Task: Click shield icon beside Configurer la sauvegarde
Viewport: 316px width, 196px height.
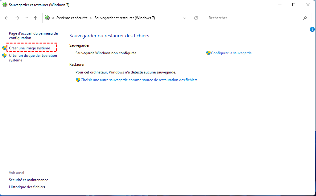Action: [x=208, y=53]
